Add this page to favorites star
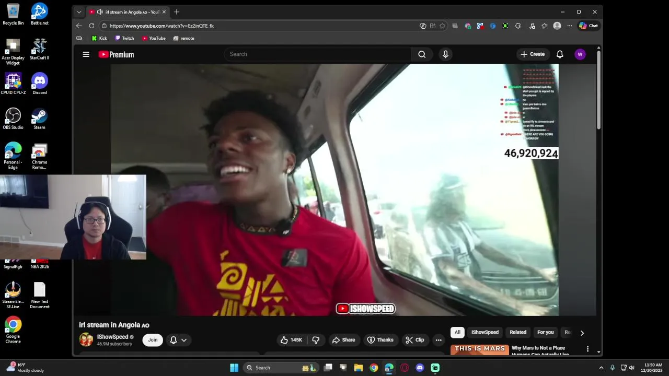This screenshot has width=669, height=376. 443,26
